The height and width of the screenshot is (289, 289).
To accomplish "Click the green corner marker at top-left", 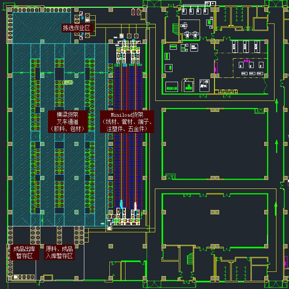I will tap(9, 10).
